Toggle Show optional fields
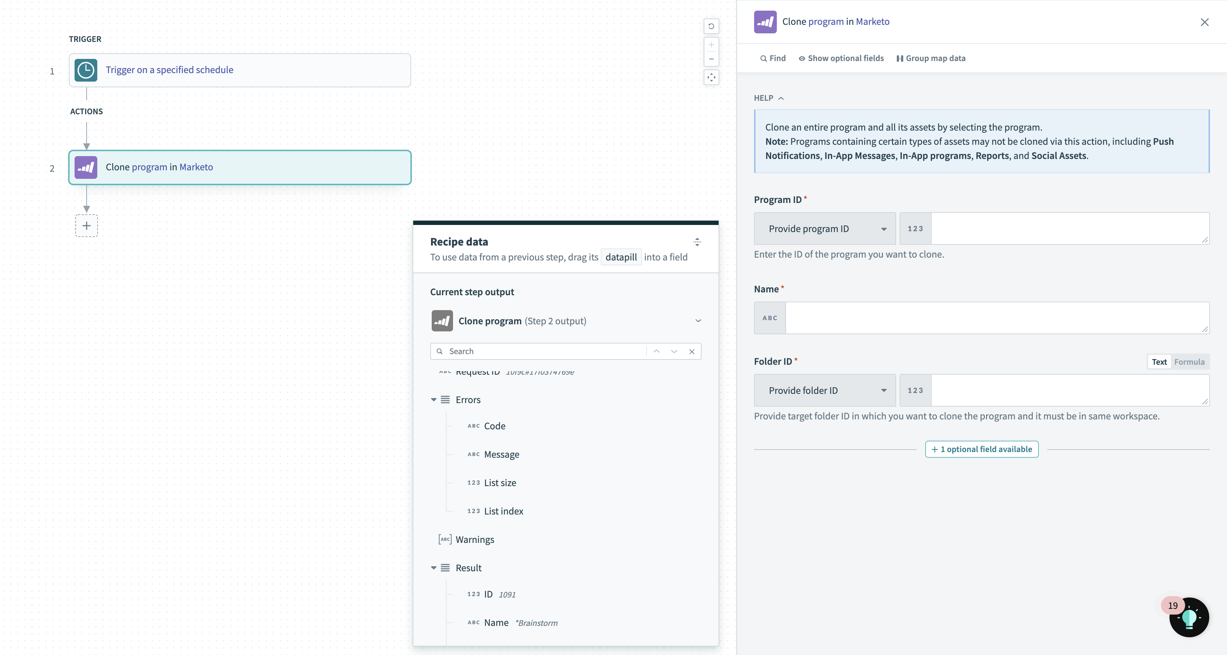 tap(841, 58)
